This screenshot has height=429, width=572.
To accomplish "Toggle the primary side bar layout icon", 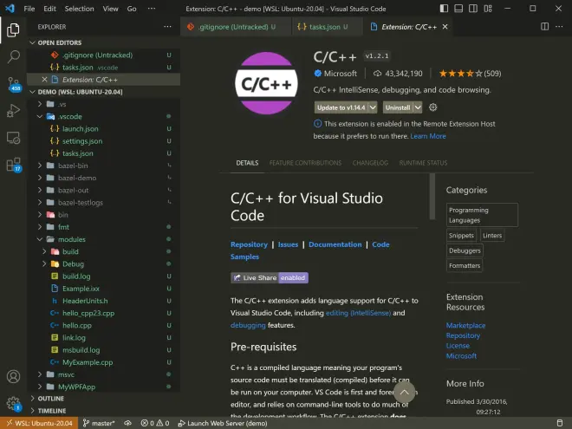I will click(x=444, y=9).
